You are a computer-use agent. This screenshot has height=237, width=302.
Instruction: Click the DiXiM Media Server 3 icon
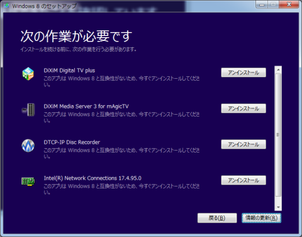tap(28, 110)
